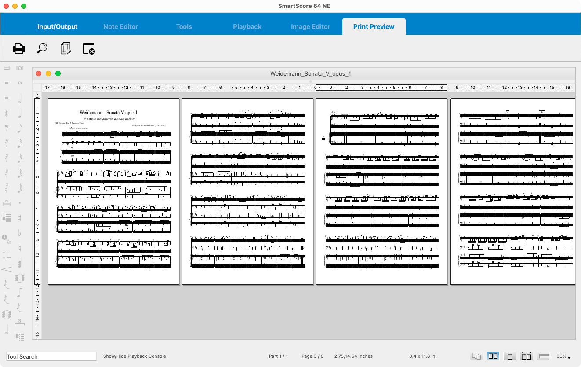Click the 2.75,14.54 inches cursor readout
The height and width of the screenshot is (367, 581).
click(x=353, y=356)
